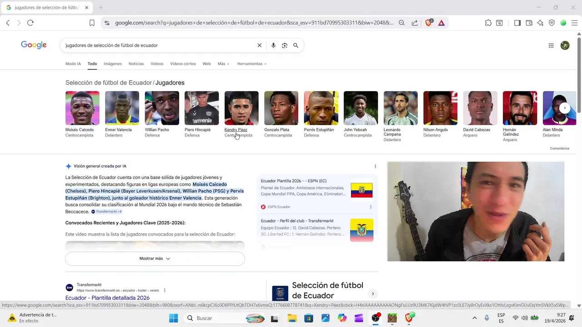Screen dimensions: 582x327
Task: Open the Comentarios link
Action: 559,149
